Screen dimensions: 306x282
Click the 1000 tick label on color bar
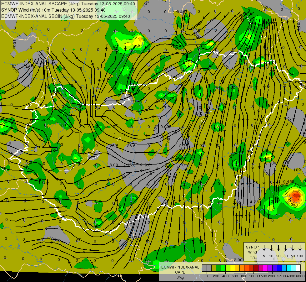254,276
